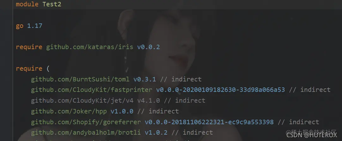Open the github.com/andybalholm/brotli module path
The width and height of the screenshot is (342, 141).
[x=86, y=132]
